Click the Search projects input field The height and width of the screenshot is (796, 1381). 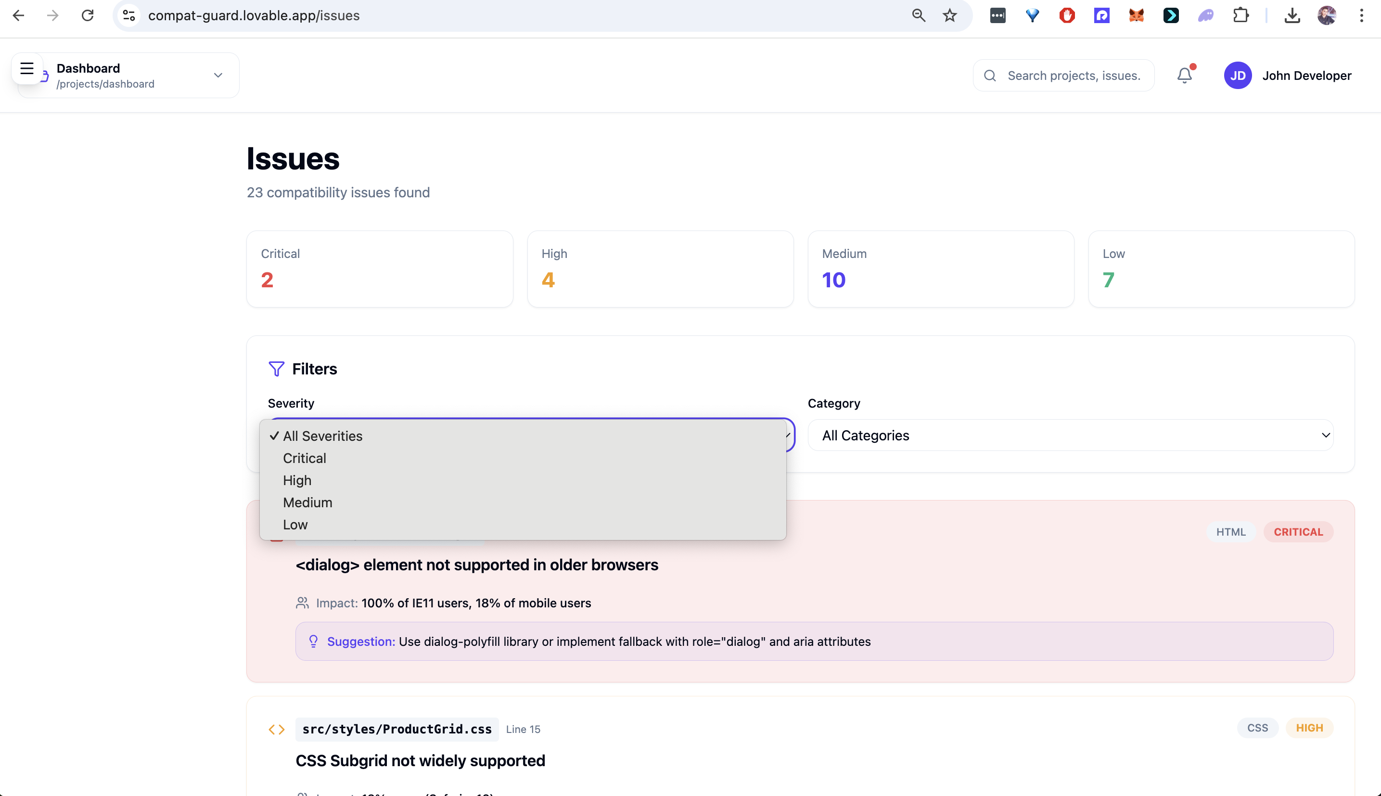tap(1074, 76)
